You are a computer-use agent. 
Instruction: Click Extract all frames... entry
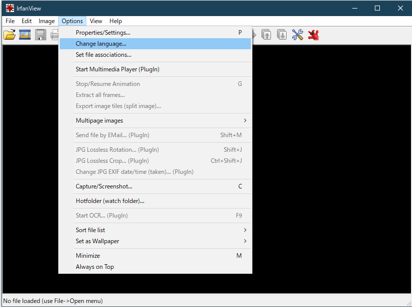pos(155,95)
